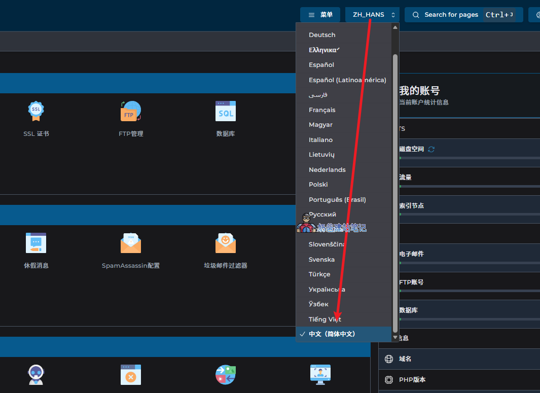Open 休假消息 vacation message icon

point(36,243)
